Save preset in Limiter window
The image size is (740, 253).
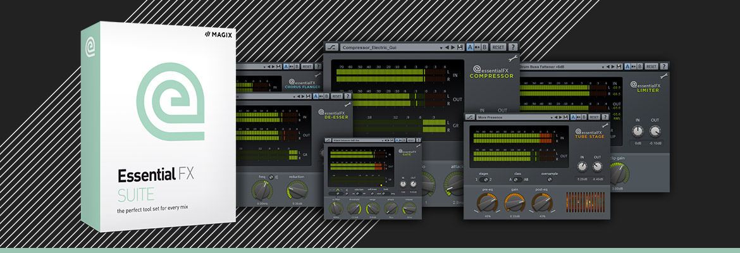click(619, 66)
